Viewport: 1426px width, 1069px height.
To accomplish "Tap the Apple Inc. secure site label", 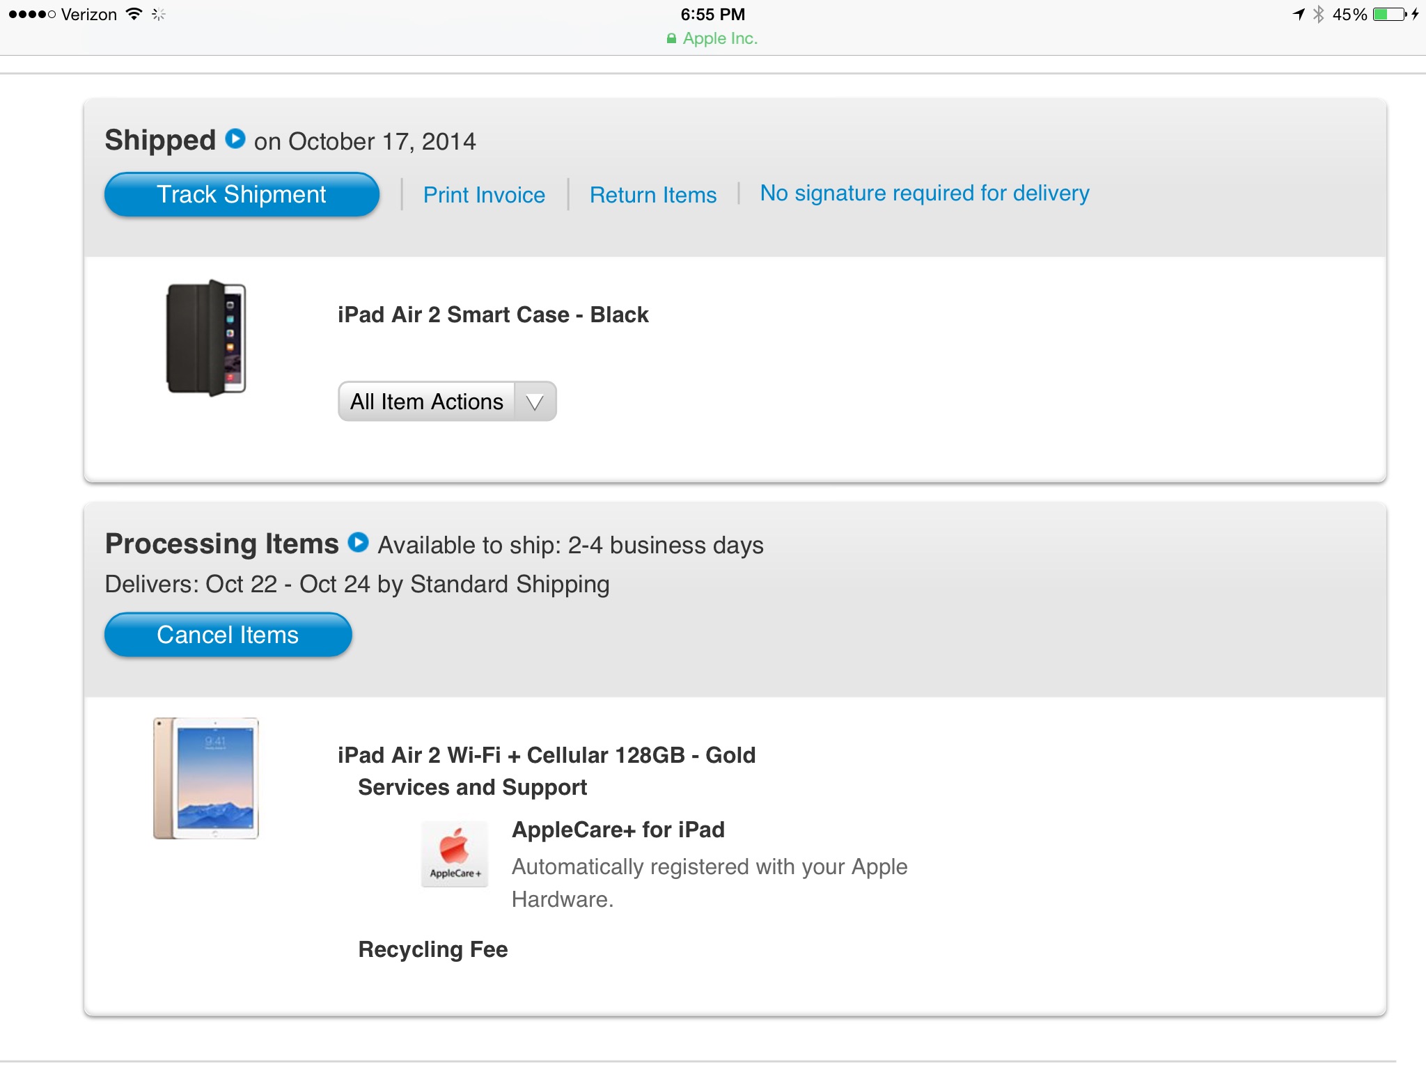I will 720,38.
